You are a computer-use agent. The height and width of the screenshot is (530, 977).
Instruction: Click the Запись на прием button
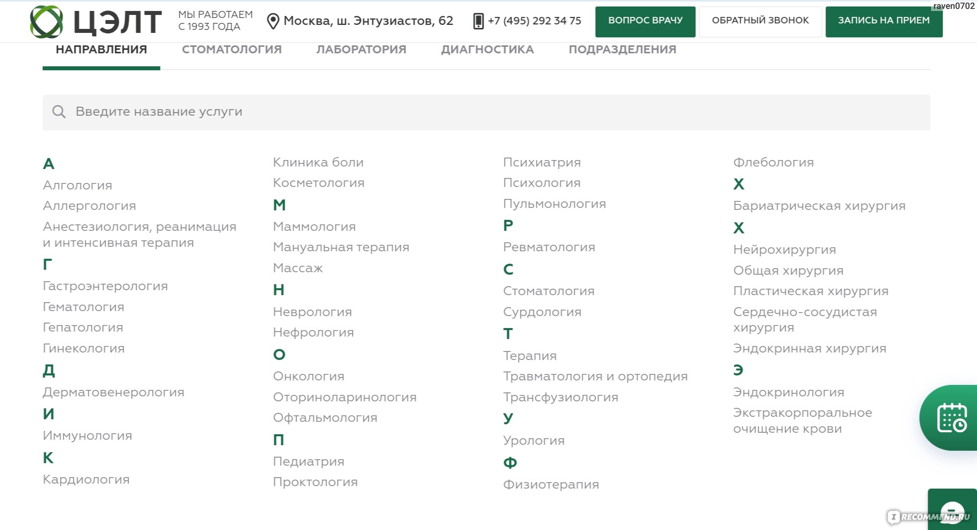884,21
